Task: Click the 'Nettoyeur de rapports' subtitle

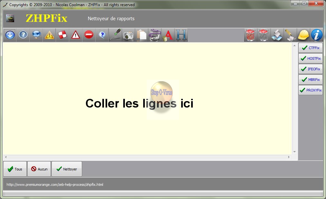Action: pos(111,18)
